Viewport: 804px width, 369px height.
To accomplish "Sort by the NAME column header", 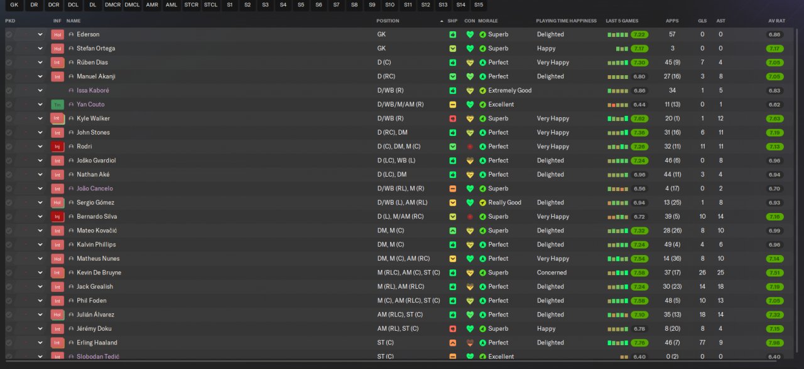I will tap(73, 21).
